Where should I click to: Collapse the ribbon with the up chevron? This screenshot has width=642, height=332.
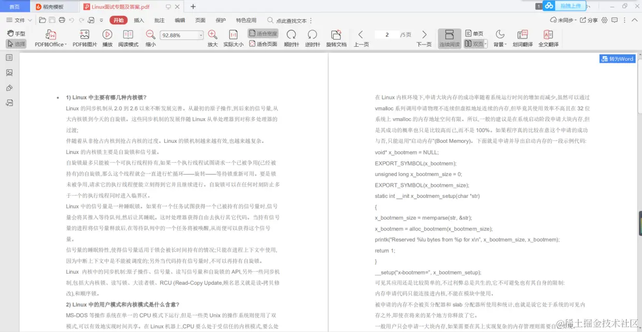click(x=635, y=20)
